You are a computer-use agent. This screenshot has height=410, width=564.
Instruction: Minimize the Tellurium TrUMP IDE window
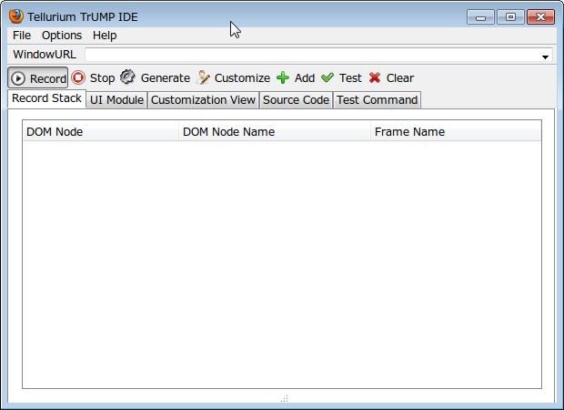click(481, 17)
